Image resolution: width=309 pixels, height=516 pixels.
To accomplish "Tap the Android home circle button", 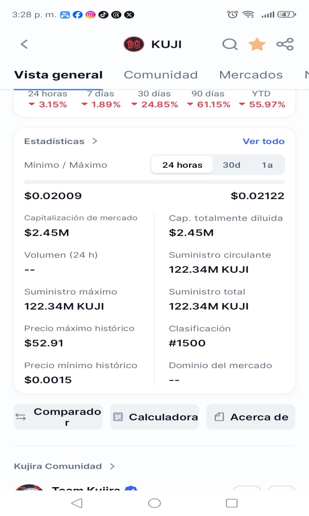I will (x=154, y=503).
